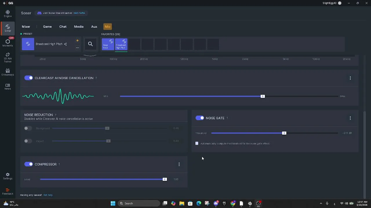Click the Get help link

(48, 195)
